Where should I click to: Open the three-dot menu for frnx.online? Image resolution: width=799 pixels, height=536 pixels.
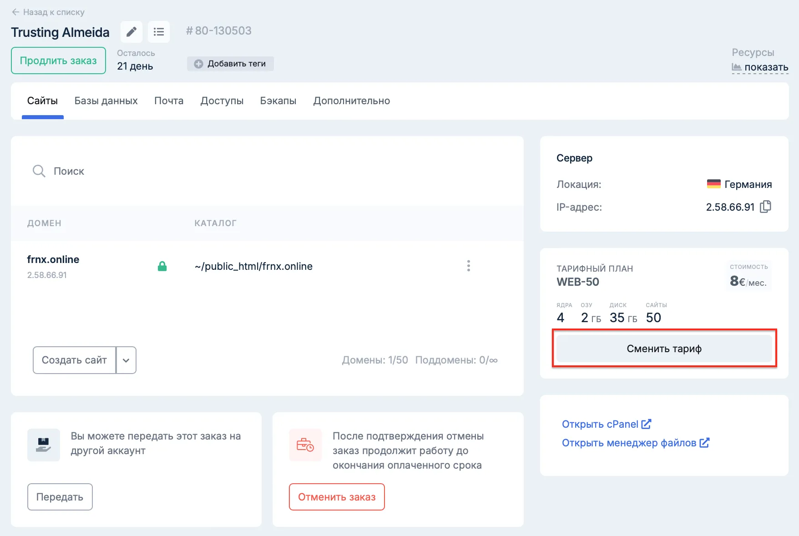click(x=468, y=266)
